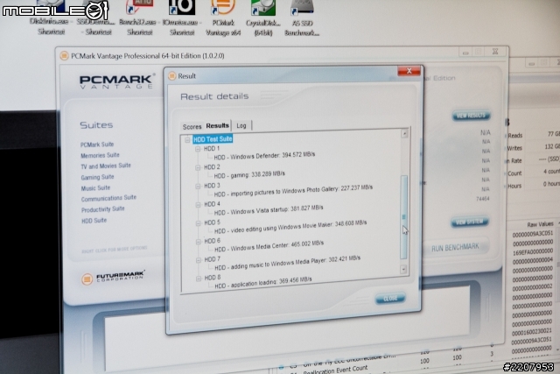Open the AS SSD Benchmark desktop shortcut
560x374 pixels.
(x=302, y=18)
